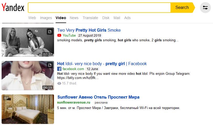Switch to the Images tab
Viewport: 213px width, 125px height.
(x=46, y=18)
